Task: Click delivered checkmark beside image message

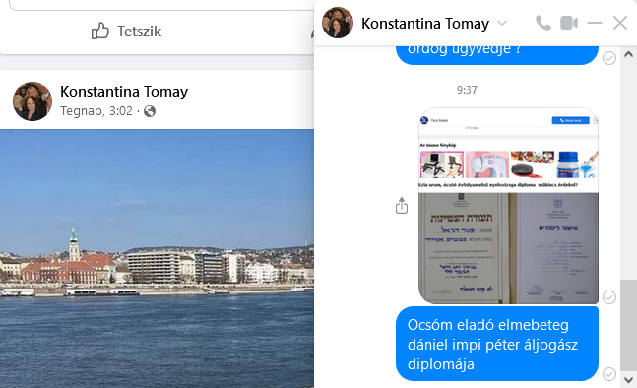Action: click(609, 297)
